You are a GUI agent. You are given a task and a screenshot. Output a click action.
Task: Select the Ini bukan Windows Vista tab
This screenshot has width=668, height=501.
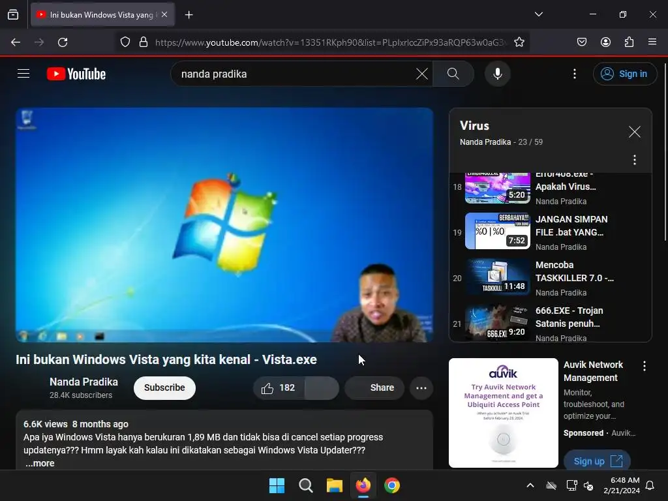102,14
